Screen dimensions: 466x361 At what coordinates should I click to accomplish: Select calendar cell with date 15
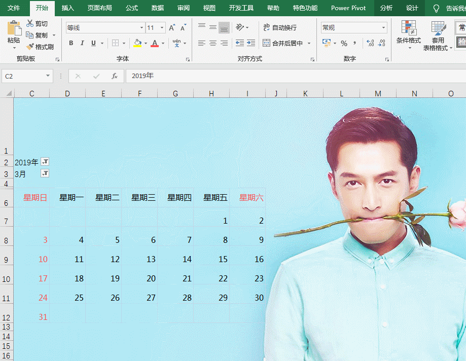211,256
